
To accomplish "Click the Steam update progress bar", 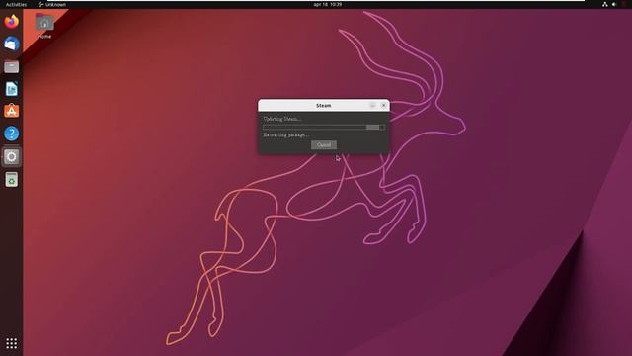I will 324,128.
